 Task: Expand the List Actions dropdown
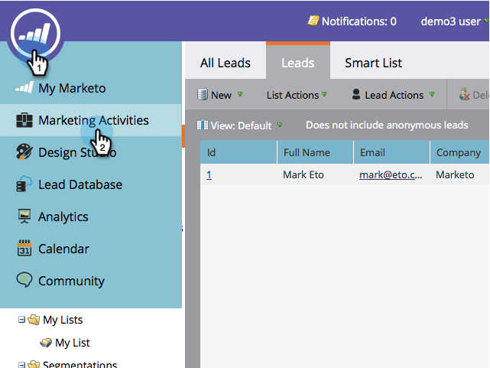[297, 95]
